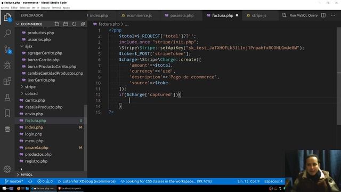Image resolution: width=341 pixels, height=192 pixels.
Task: Open the Bookmarks icon in activity bar
Action: 7,113
